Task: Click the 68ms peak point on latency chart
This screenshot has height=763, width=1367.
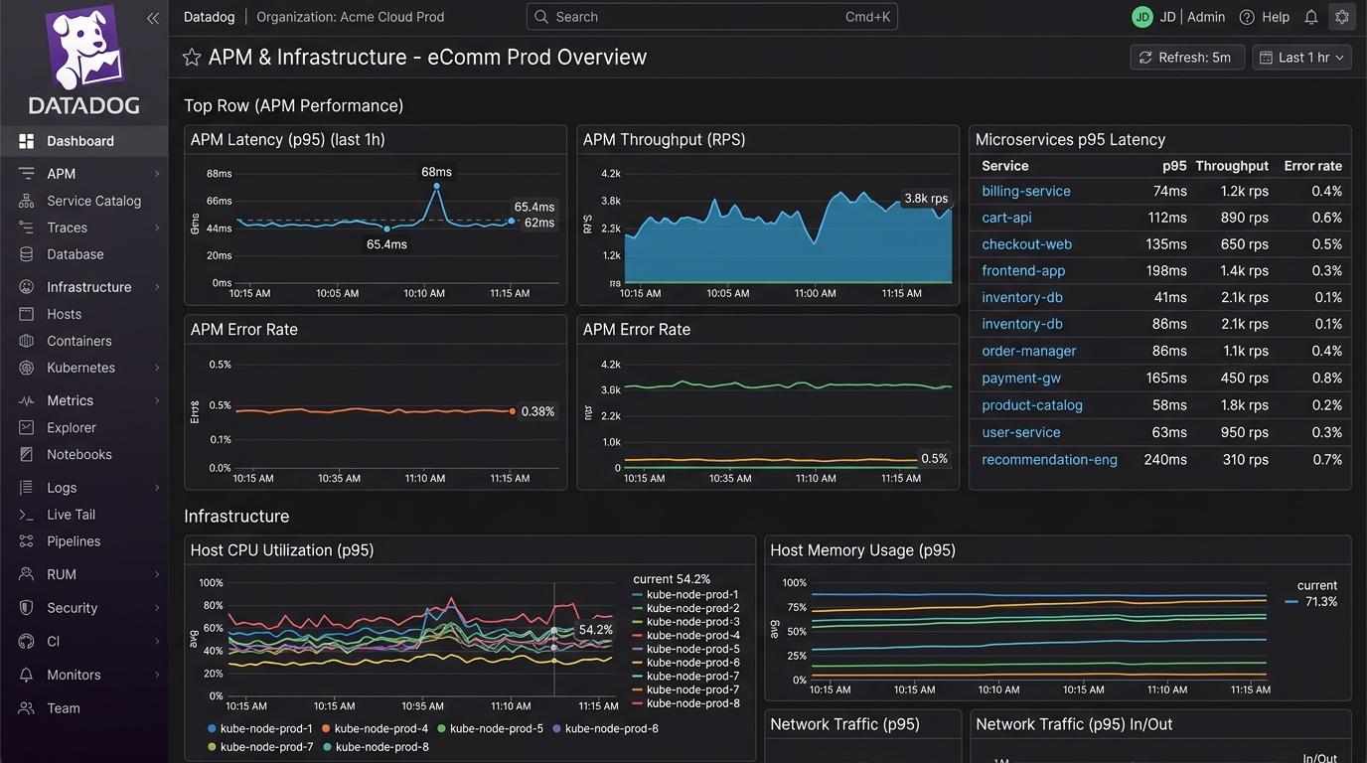Action: click(x=436, y=186)
